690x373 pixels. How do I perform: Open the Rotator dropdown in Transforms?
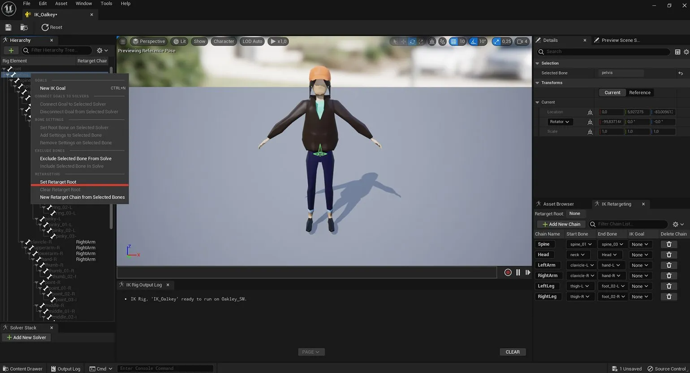pyautogui.click(x=559, y=122)
